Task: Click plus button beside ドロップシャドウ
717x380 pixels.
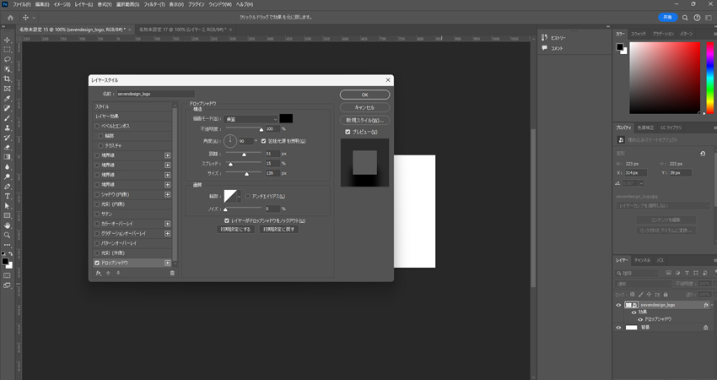Action: [x=167, y=263]
